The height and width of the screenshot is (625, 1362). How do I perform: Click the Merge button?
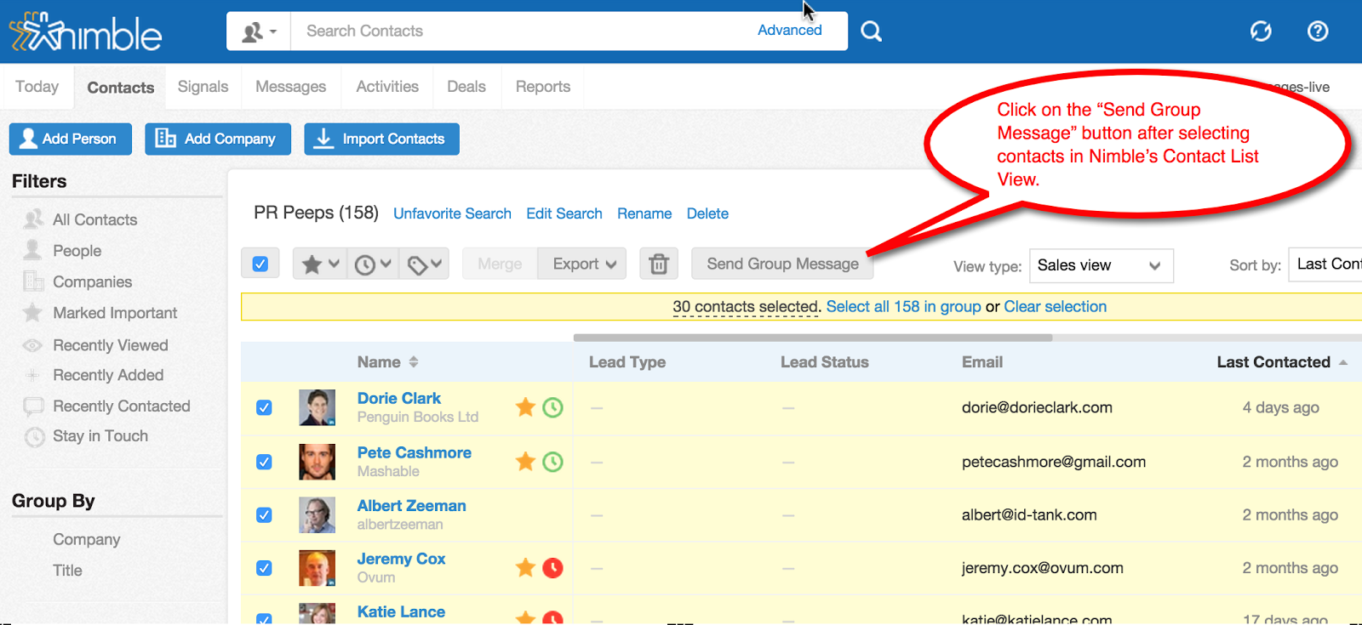coord(500,264)
